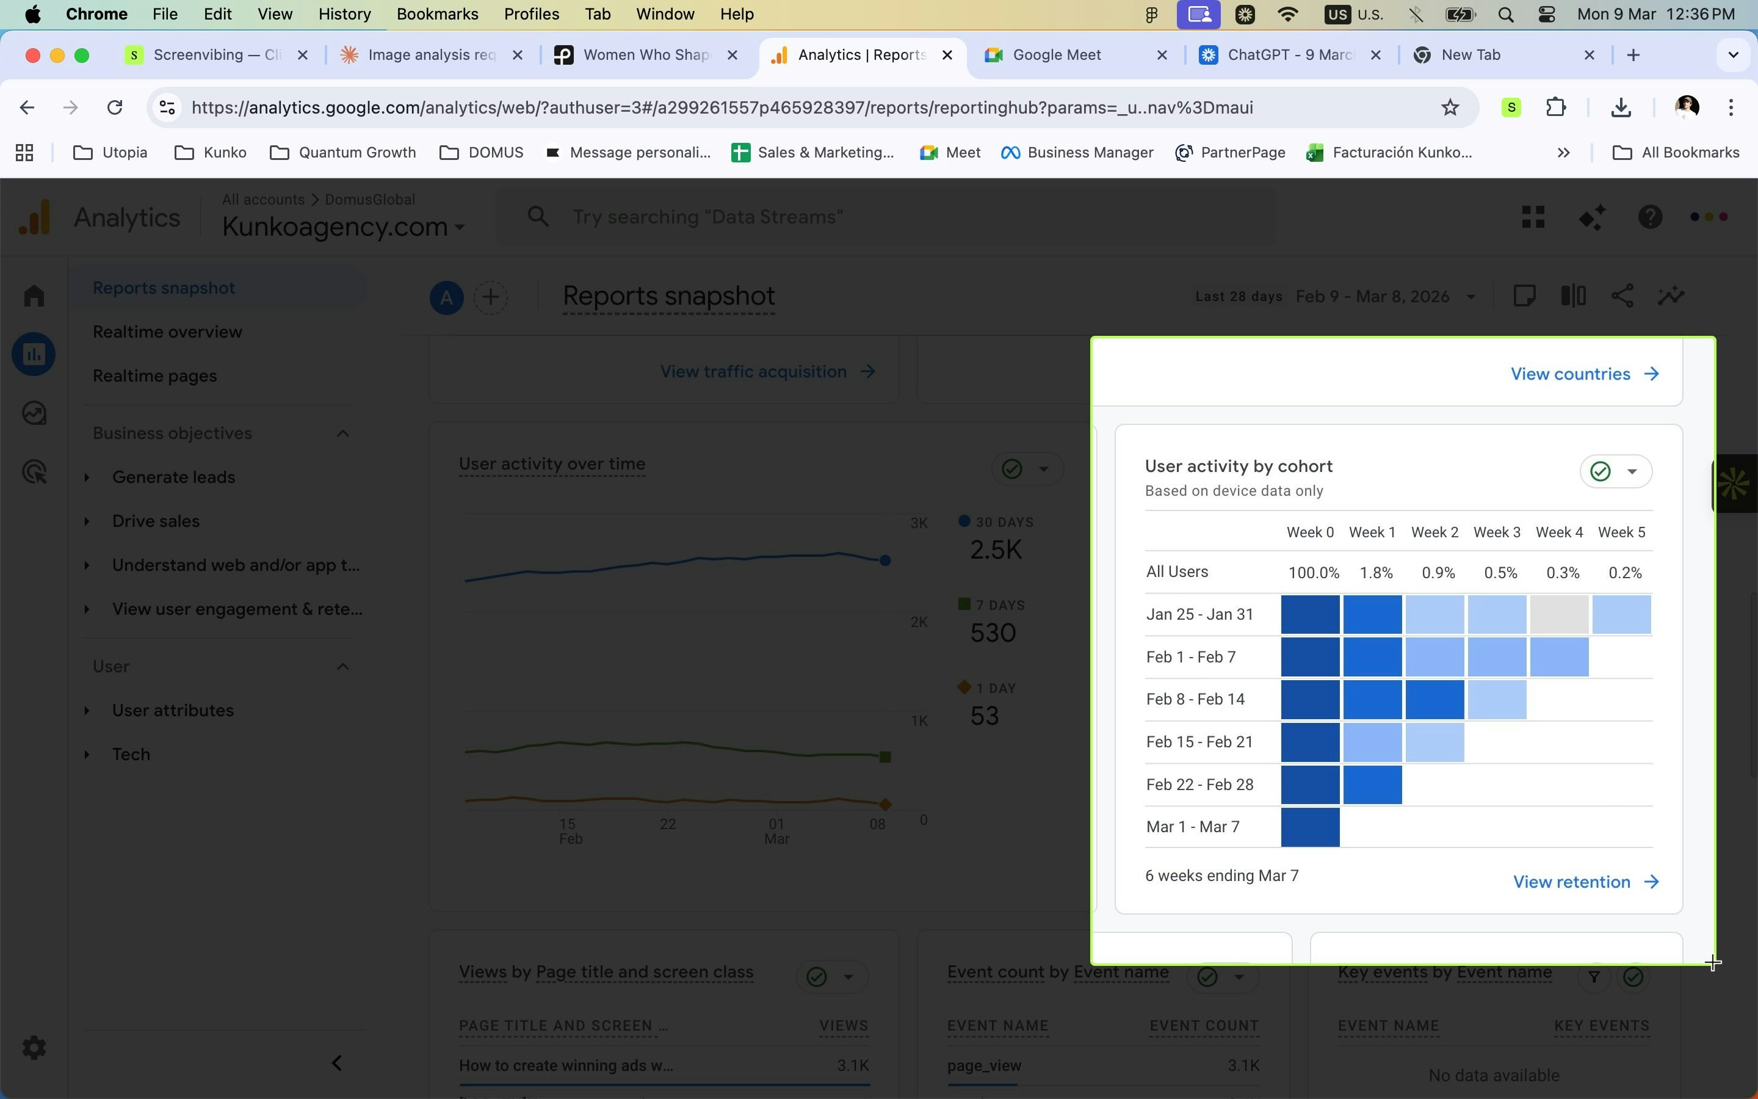Open Analytics Home icon in sidebar
Screen dimensions: 1758x1099
(34, 296)
